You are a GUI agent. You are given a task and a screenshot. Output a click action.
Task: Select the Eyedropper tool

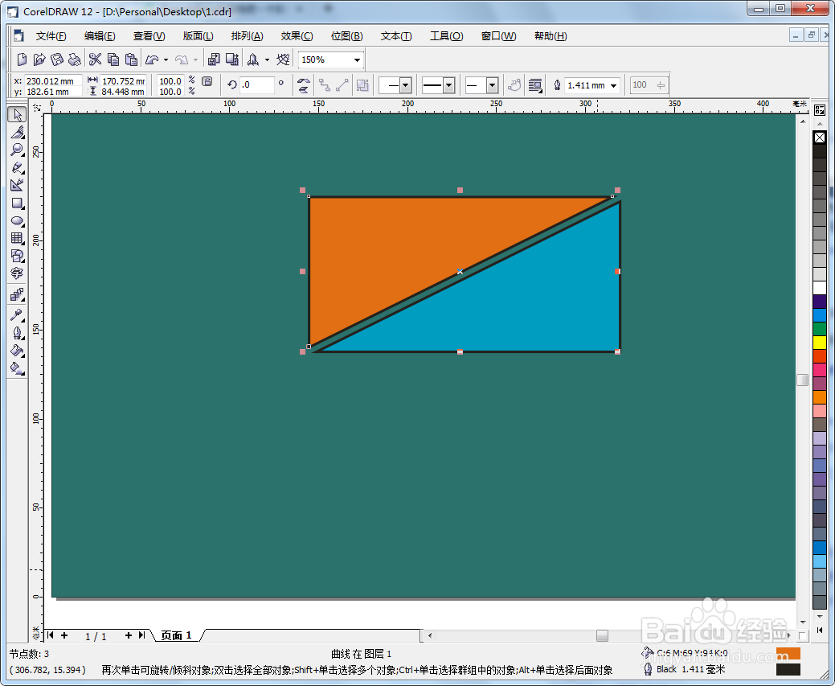point(17,315)
